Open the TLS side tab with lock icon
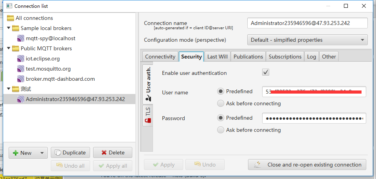The image size is (376, 179). 148,115
